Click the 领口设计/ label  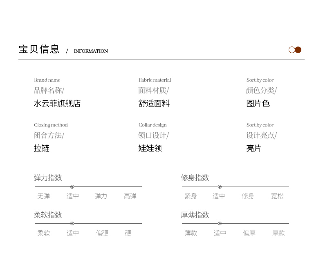pos(154,136)
